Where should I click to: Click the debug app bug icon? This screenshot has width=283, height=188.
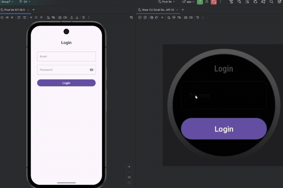(x=207, y=2)
